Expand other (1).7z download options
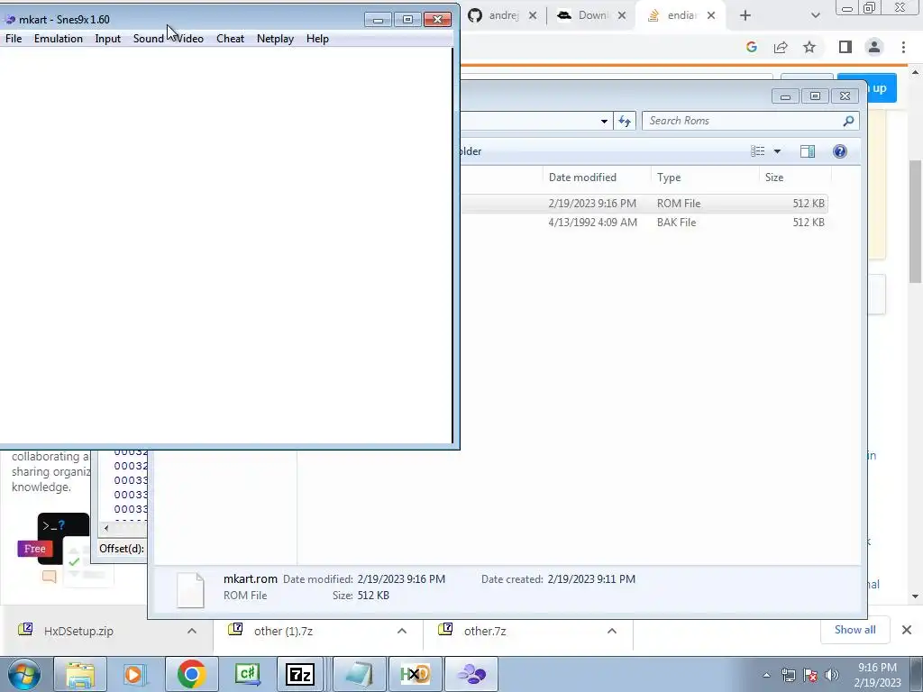Screen dimensions: 923x692 [402, 631]
